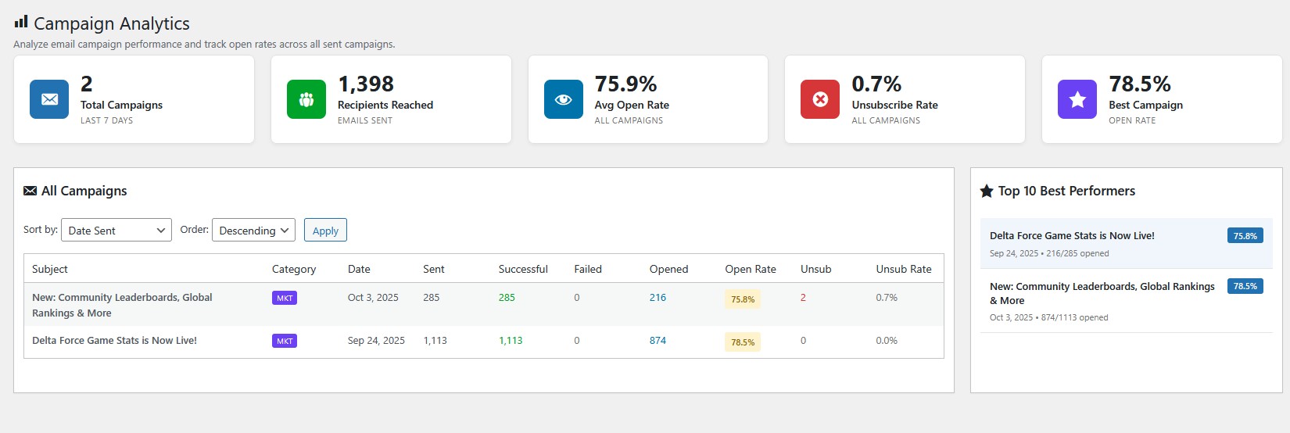The height and width of the screenshot is (433, 1290).
Task: Click the Open Rate column header
Action: (x=750, y=269)
